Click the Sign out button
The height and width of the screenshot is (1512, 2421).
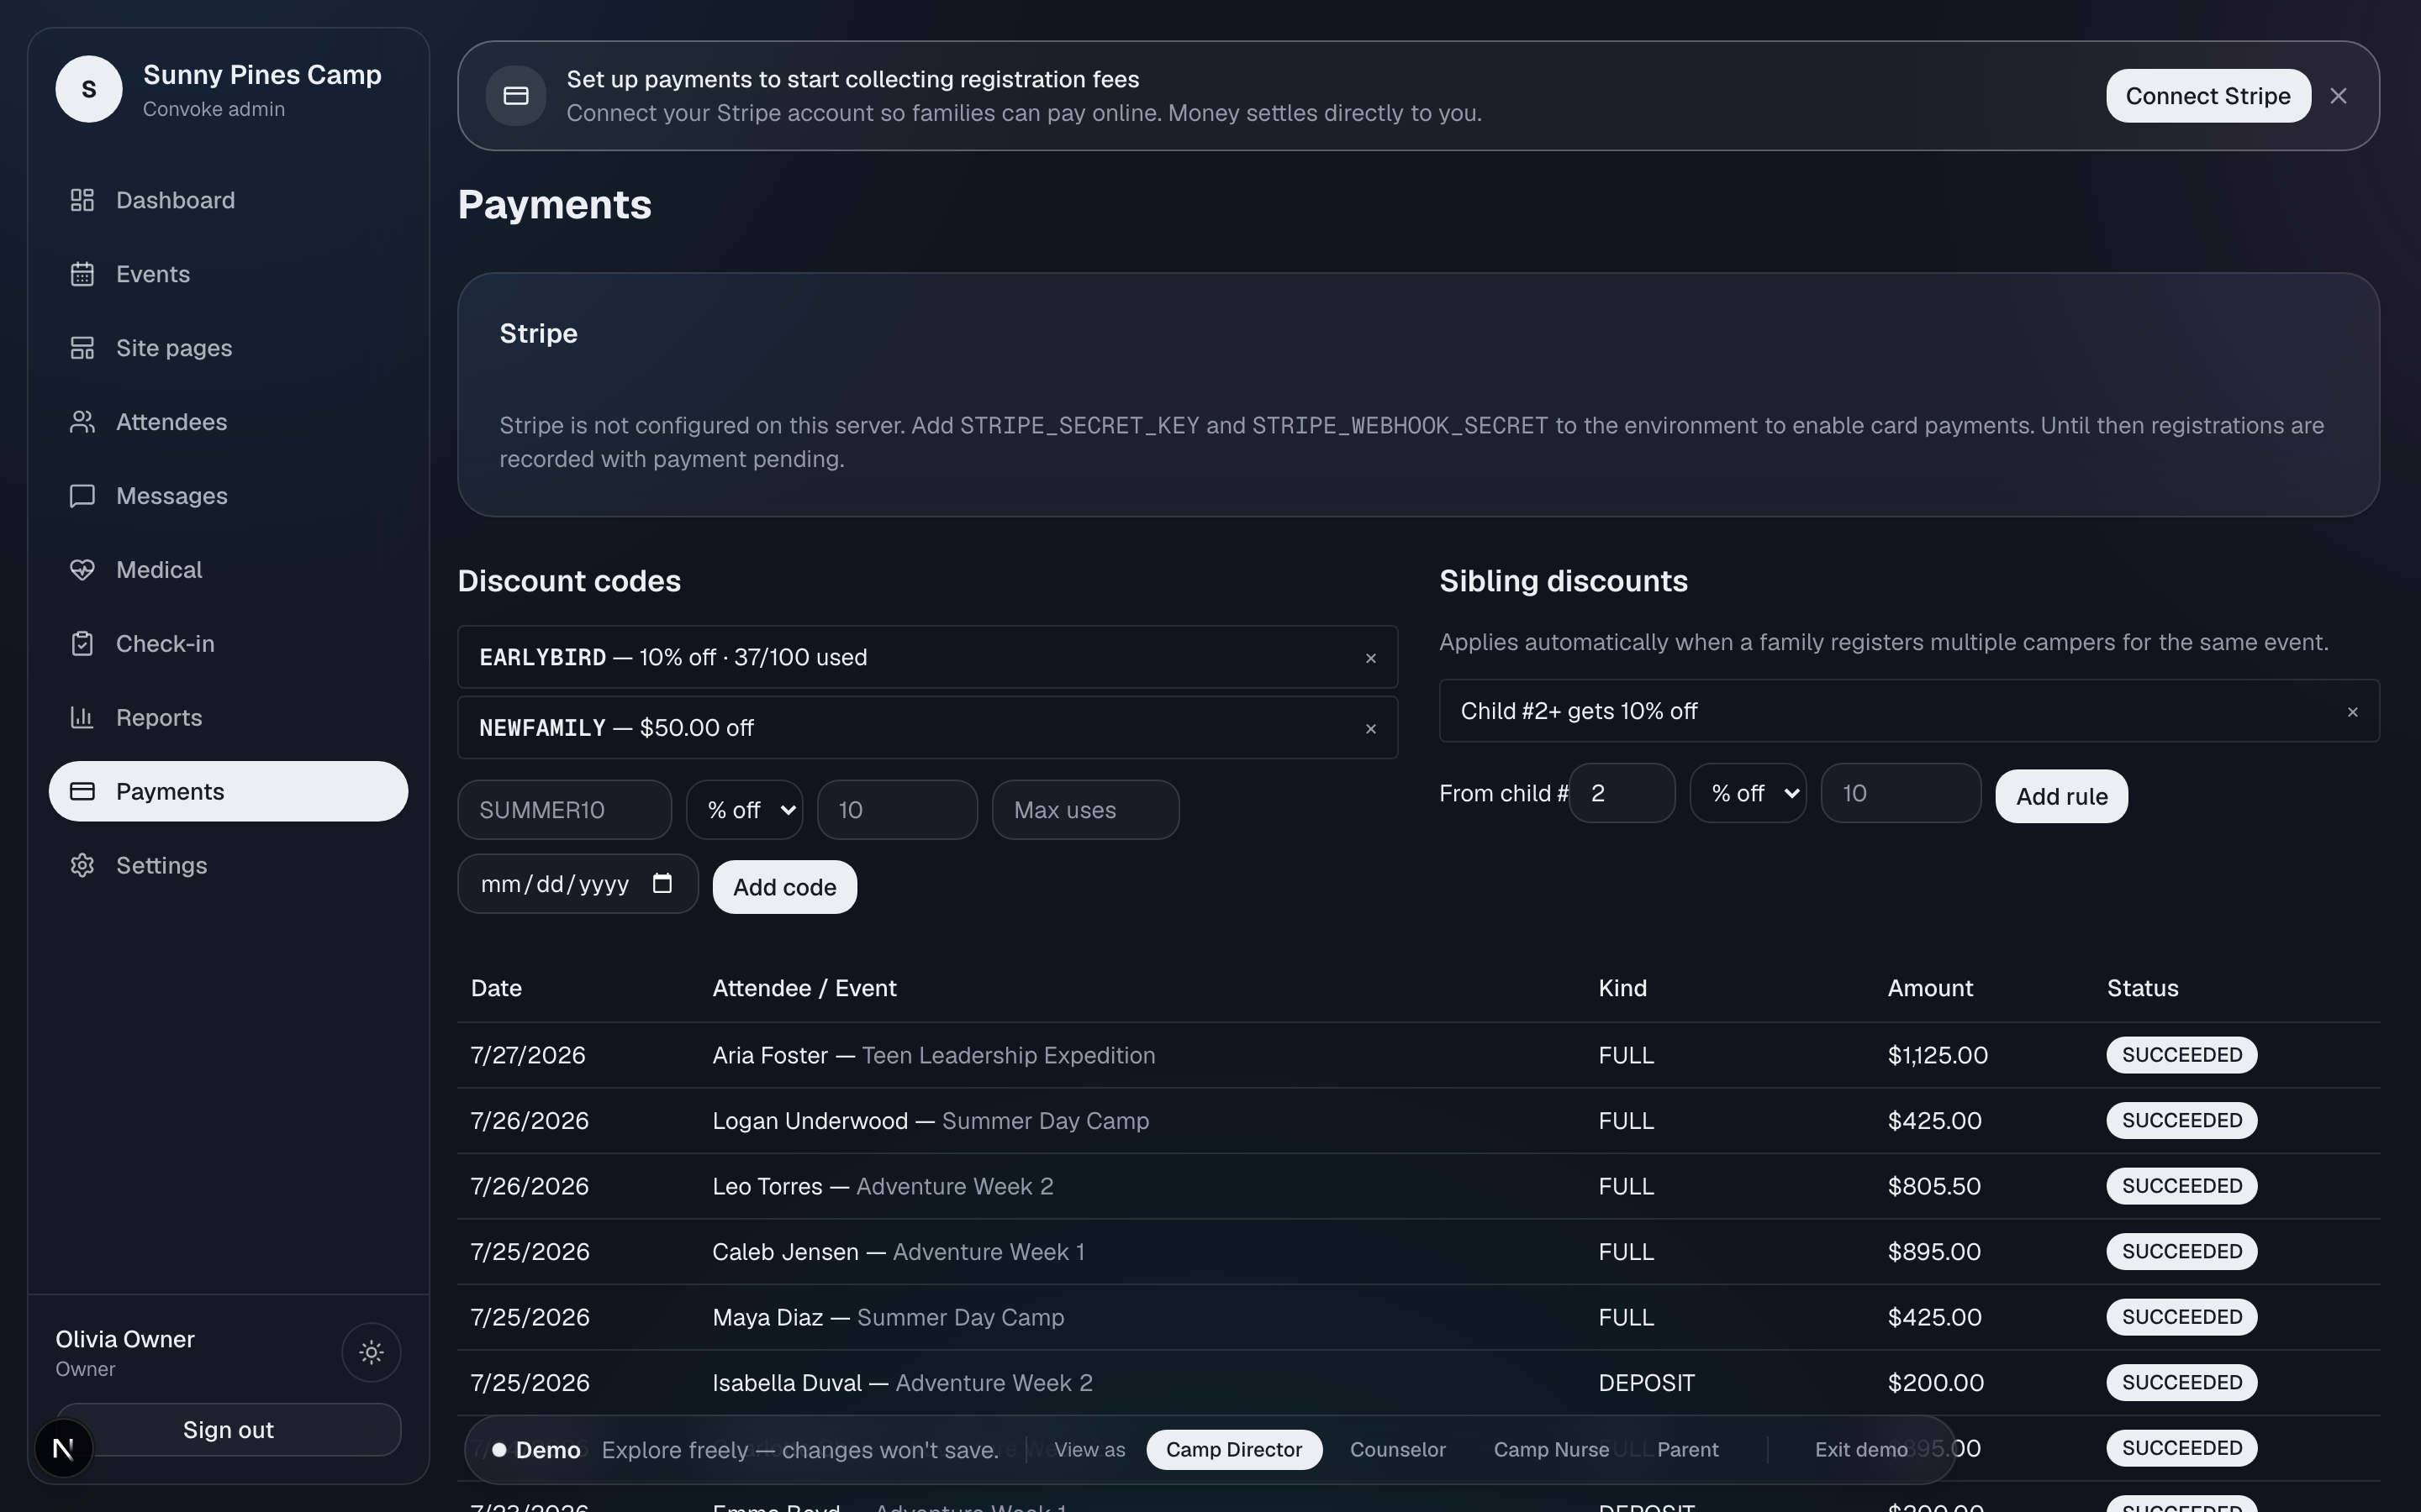[x=228, y=1430]
